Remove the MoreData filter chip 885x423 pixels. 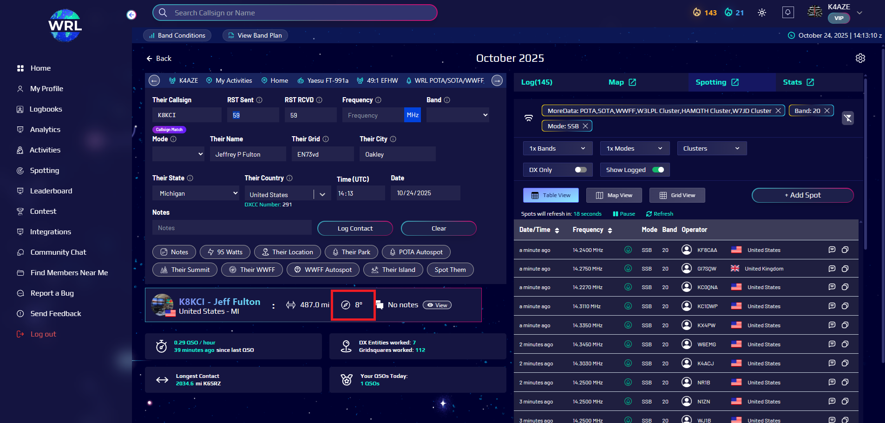point(778,111)
